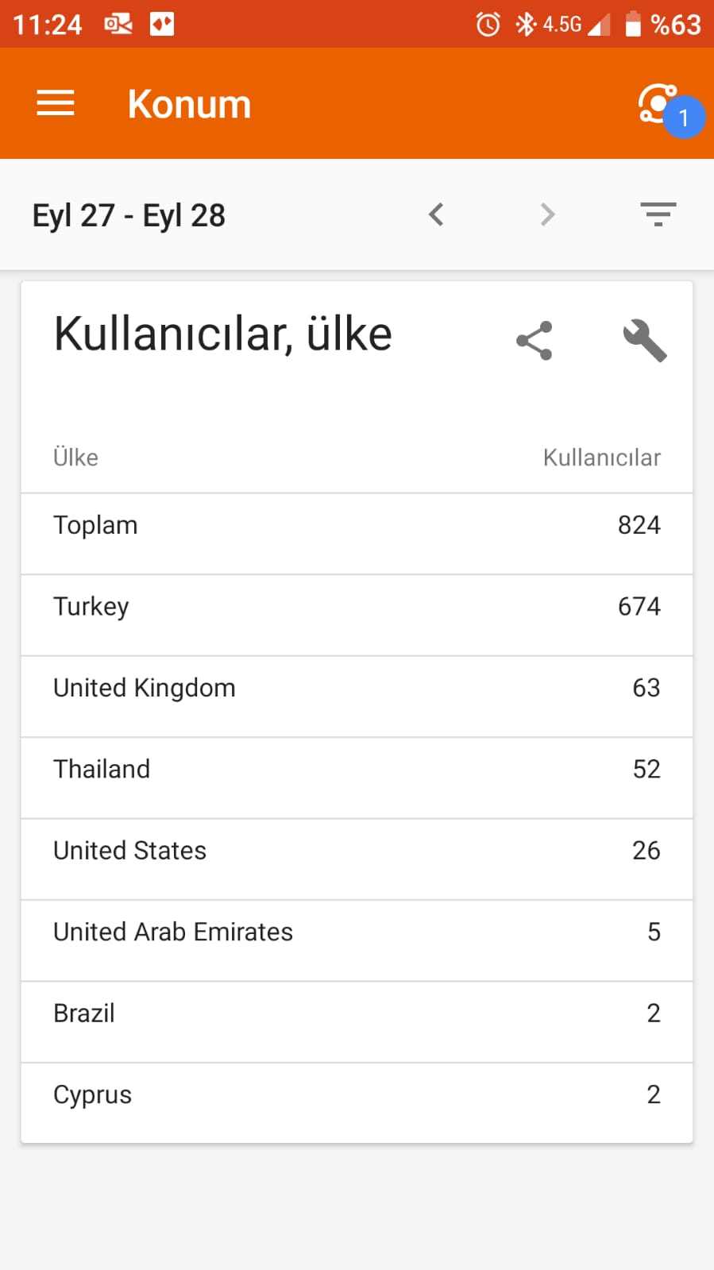Open the Eyl 27 - Eyl 28 date selector
The image size is (714, 1270).
[x=129, y=215]
